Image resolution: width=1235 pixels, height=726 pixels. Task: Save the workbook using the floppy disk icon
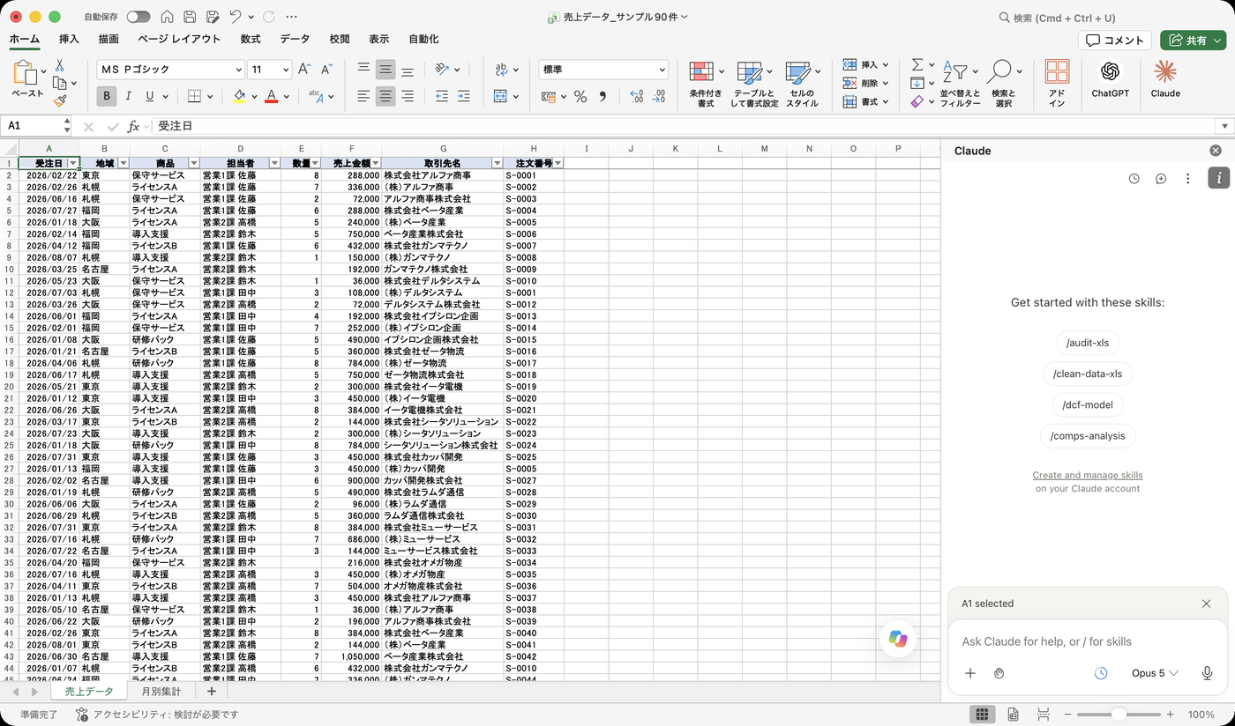click(190, 17)
